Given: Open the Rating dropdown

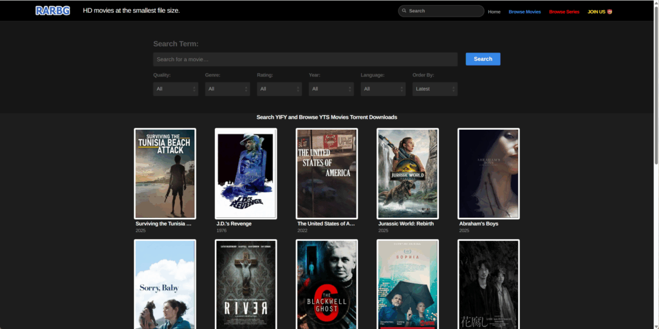Looking at the screenshot, I should tap(279, 89).
